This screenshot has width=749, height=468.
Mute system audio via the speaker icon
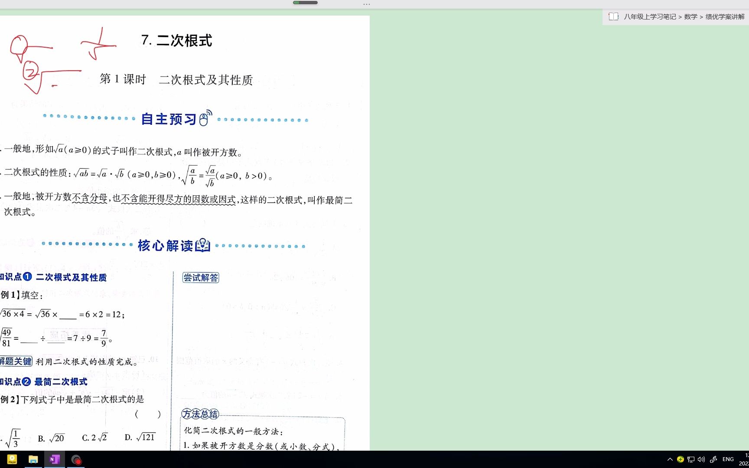(701, 459)
